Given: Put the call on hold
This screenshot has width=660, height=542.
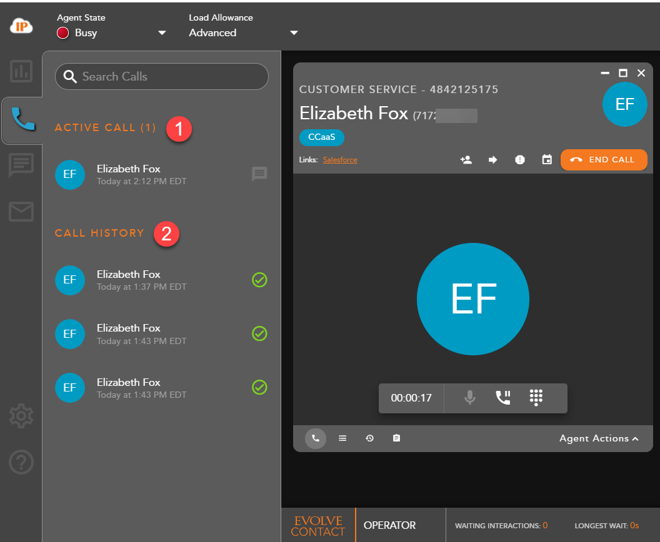Looking at the screenshot, I should click(x=503, y=398).
